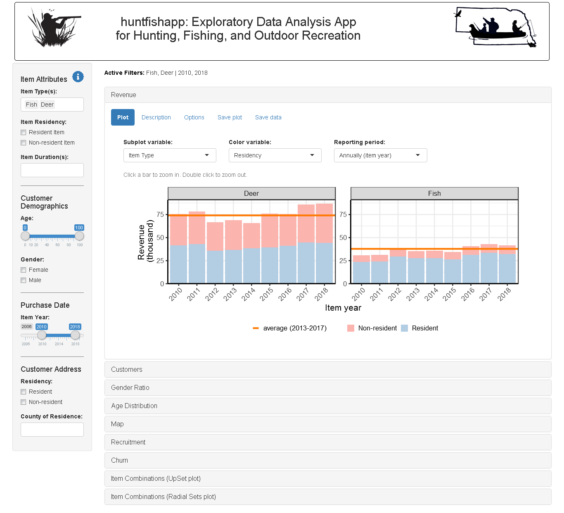
Task: Select the Deer tag in Item Types
Action: coord(47,104)
